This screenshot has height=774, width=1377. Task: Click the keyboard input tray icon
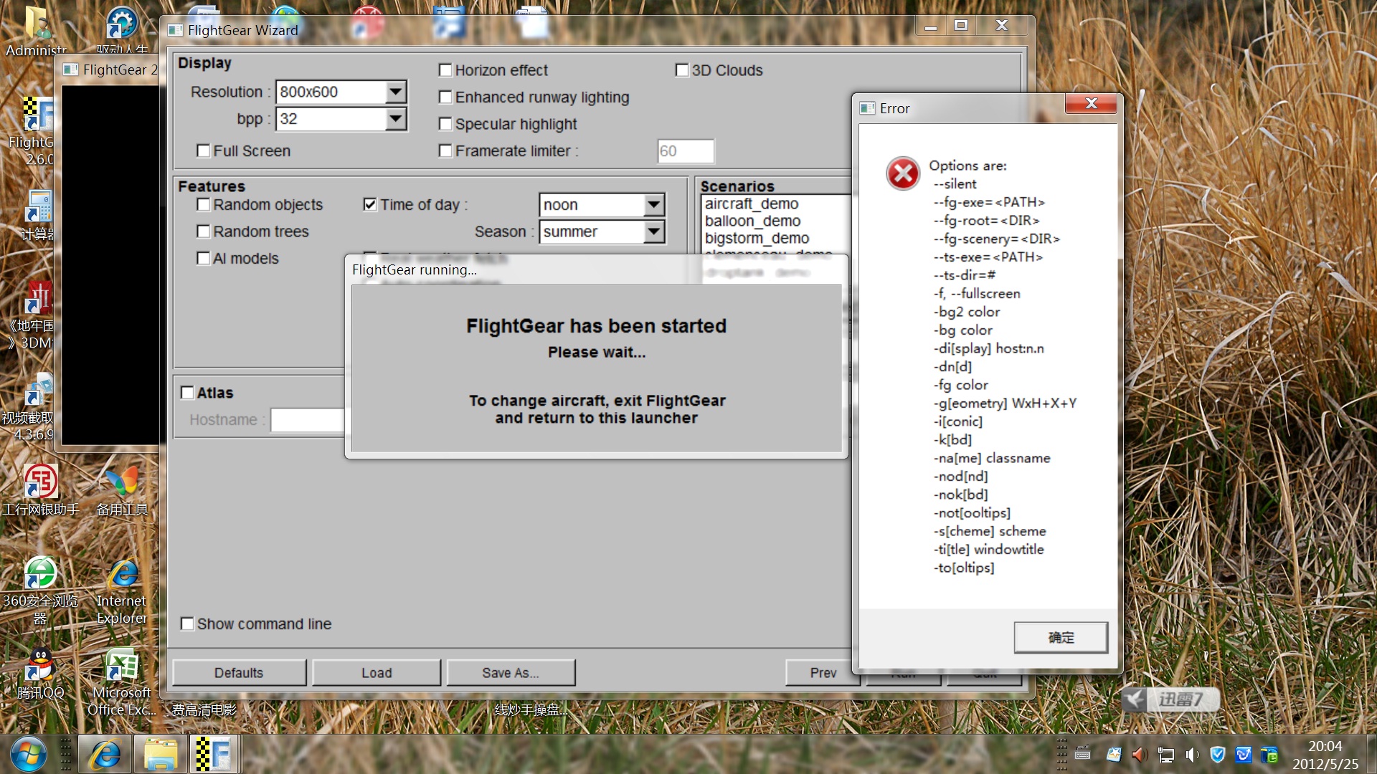(x=1083, y=755)
